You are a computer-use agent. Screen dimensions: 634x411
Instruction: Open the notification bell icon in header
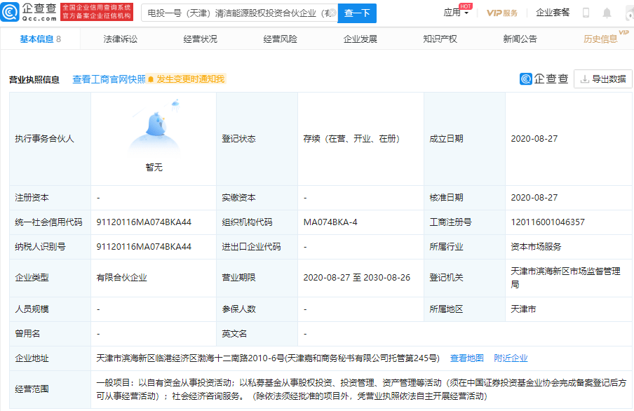pyautogui.click(x=606, y=13)
